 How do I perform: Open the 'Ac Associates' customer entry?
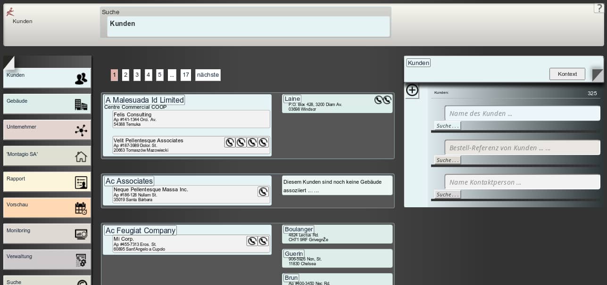click(x=129, y=181)
